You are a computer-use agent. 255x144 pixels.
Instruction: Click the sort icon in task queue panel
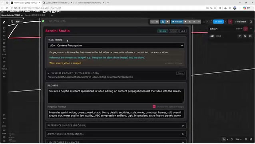coord(245,36)
